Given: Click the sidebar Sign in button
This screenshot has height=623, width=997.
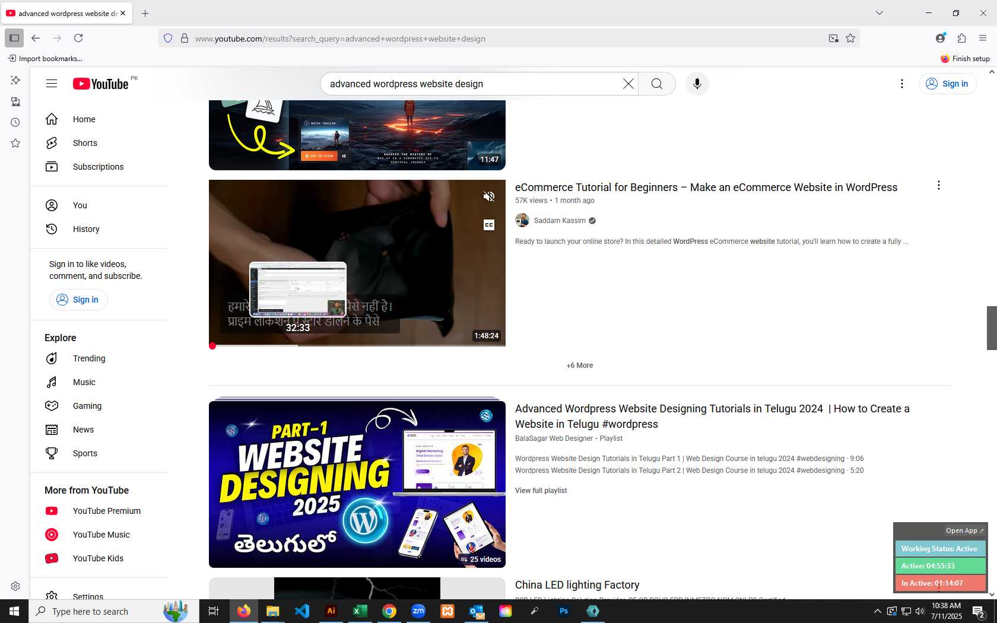Looking at the screenshot, I should [78, 300].
